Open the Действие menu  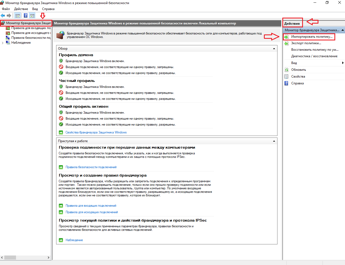[21, 9]
